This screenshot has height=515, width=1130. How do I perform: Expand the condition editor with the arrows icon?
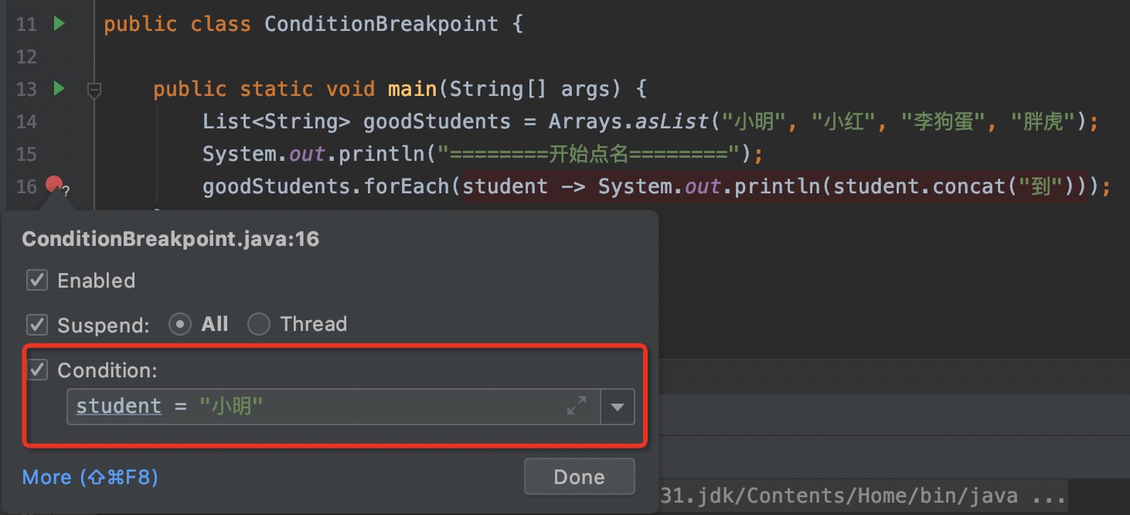[577, 406]
